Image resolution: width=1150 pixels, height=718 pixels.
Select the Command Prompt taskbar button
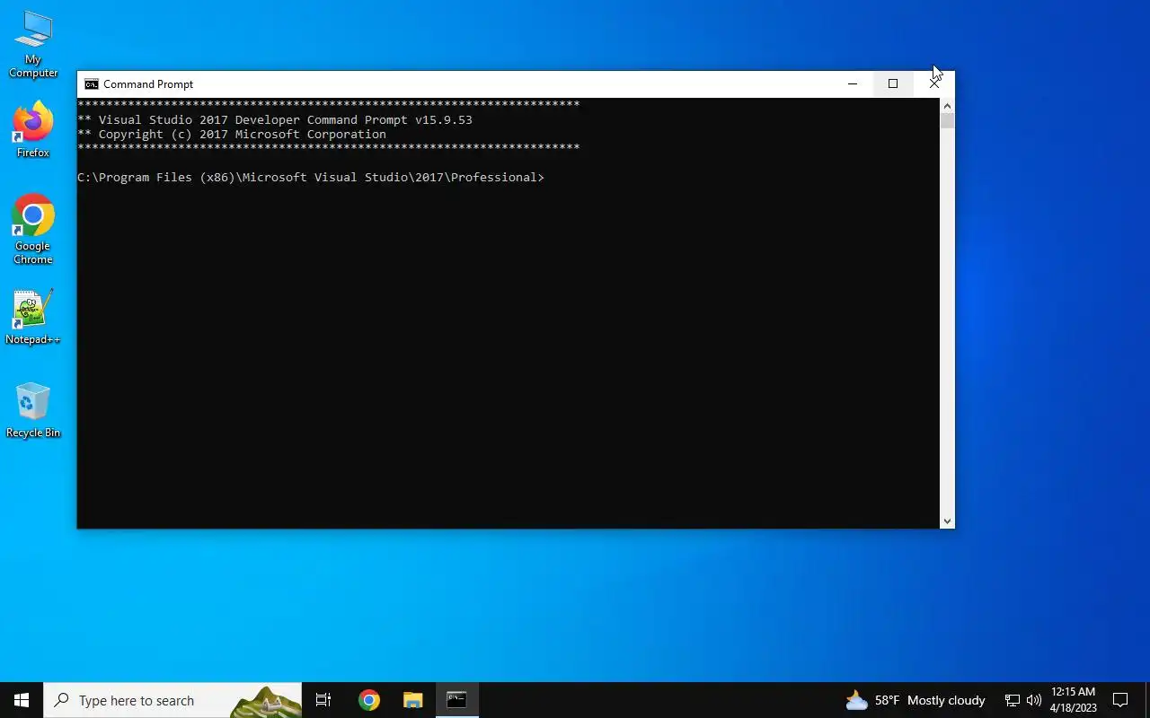pyautogui.click(x=456, y=700)
